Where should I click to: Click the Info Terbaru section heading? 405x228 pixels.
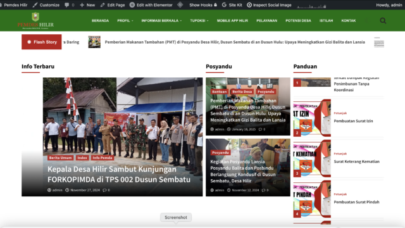click(38, 66)
